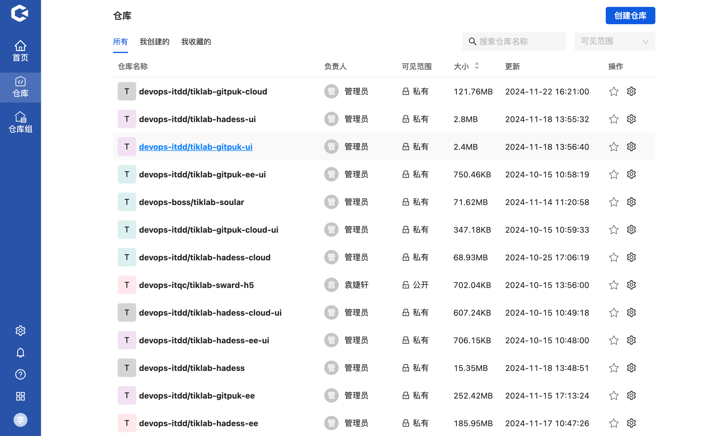724x436 pixels.
Task: Open devops-boss/tiklab-soular repository
Action: click(x=192, y=202)
